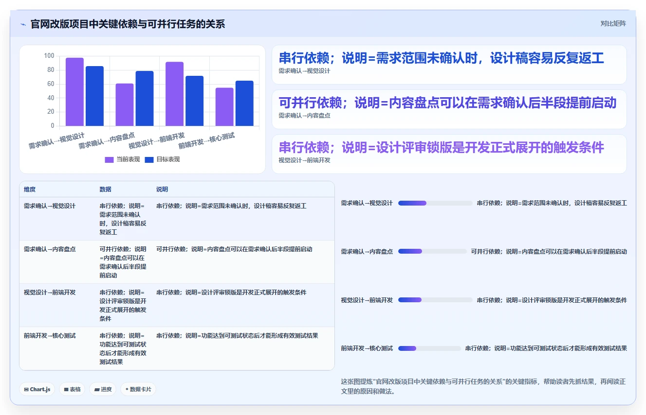646x415 pixels.
Task: Select the 数据卡片 tag chip
Action: click(x=138, y=389)
